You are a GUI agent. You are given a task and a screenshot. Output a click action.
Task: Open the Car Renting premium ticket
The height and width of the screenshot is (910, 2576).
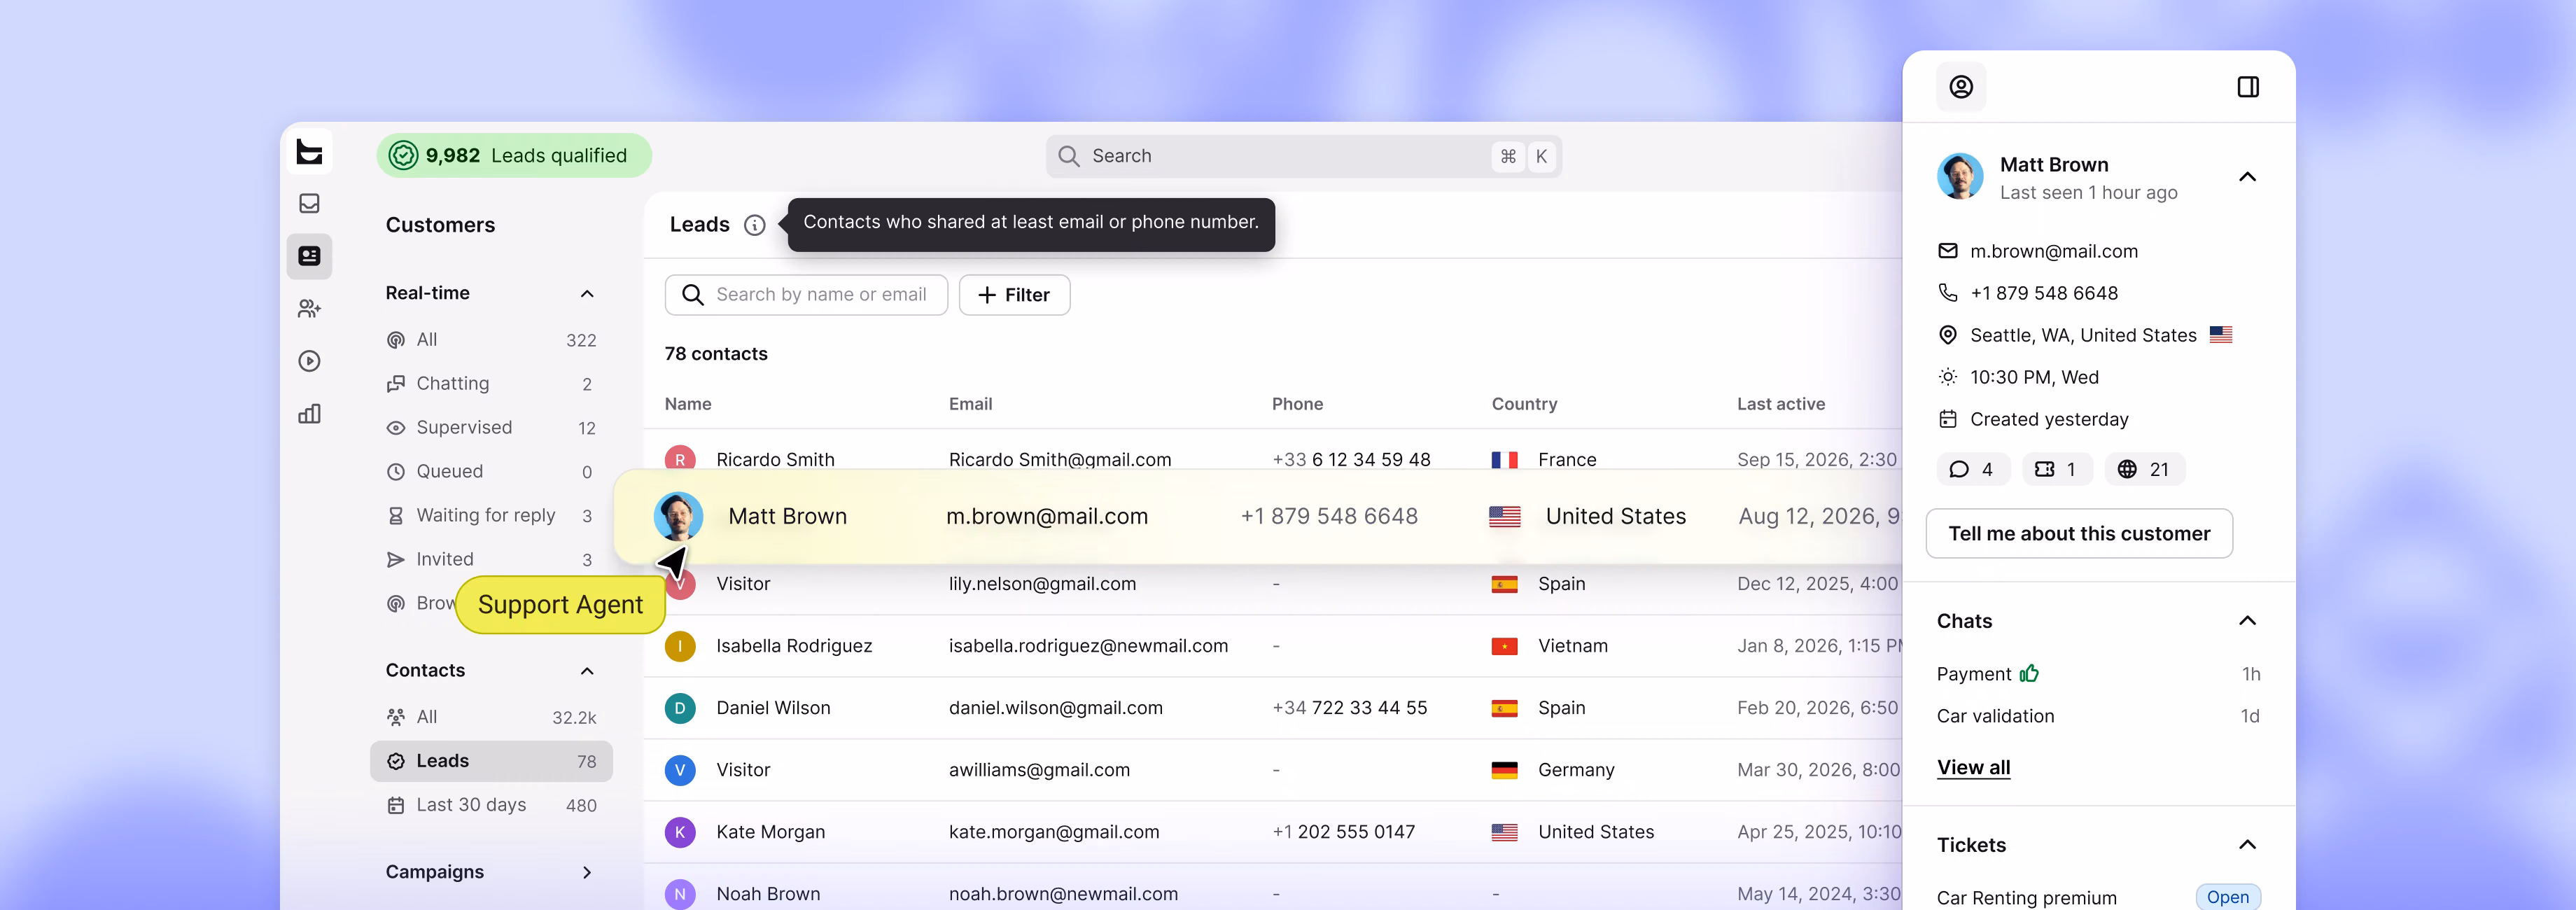point(2026,897)
